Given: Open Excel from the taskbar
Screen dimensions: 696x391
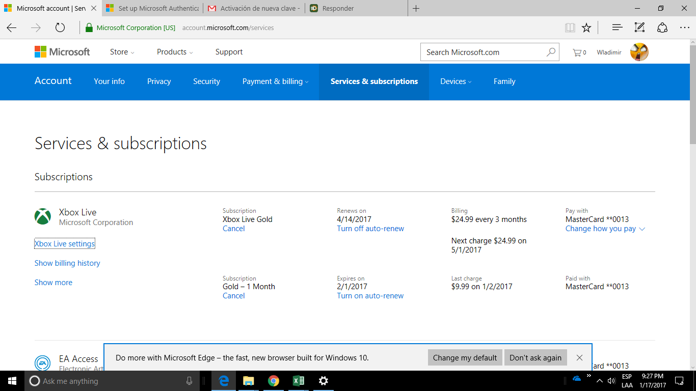Looking at the screenshot, I should coord(299,381).
